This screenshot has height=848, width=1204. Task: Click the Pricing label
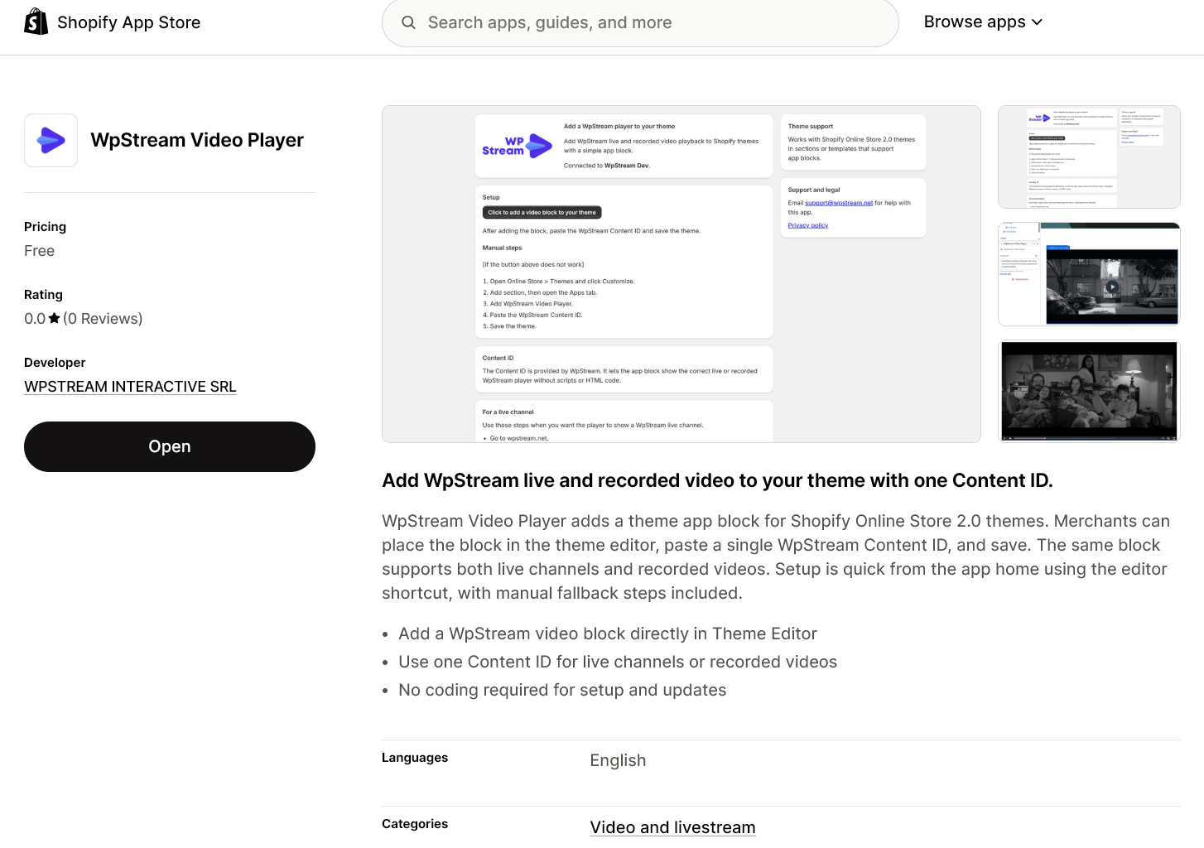tap(45, 227)
